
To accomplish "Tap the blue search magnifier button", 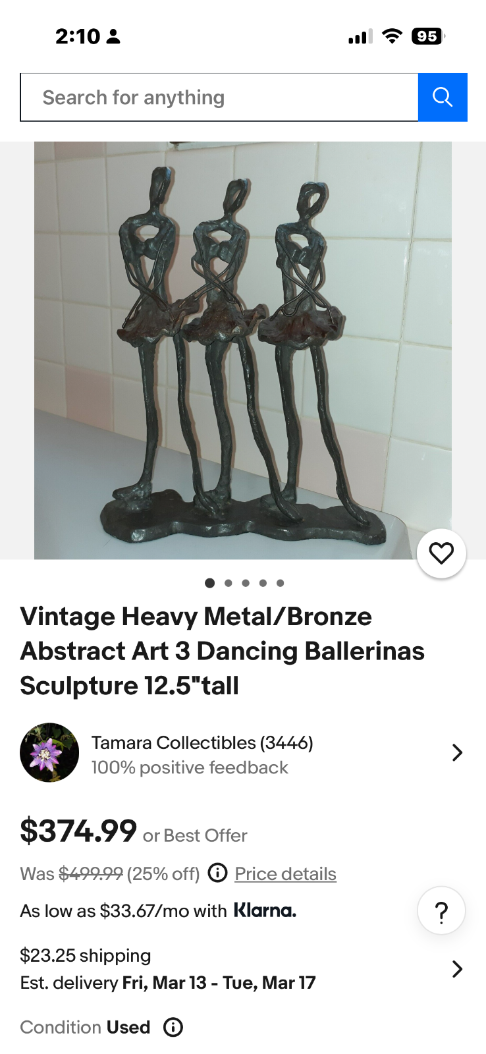I will (443, 97).
